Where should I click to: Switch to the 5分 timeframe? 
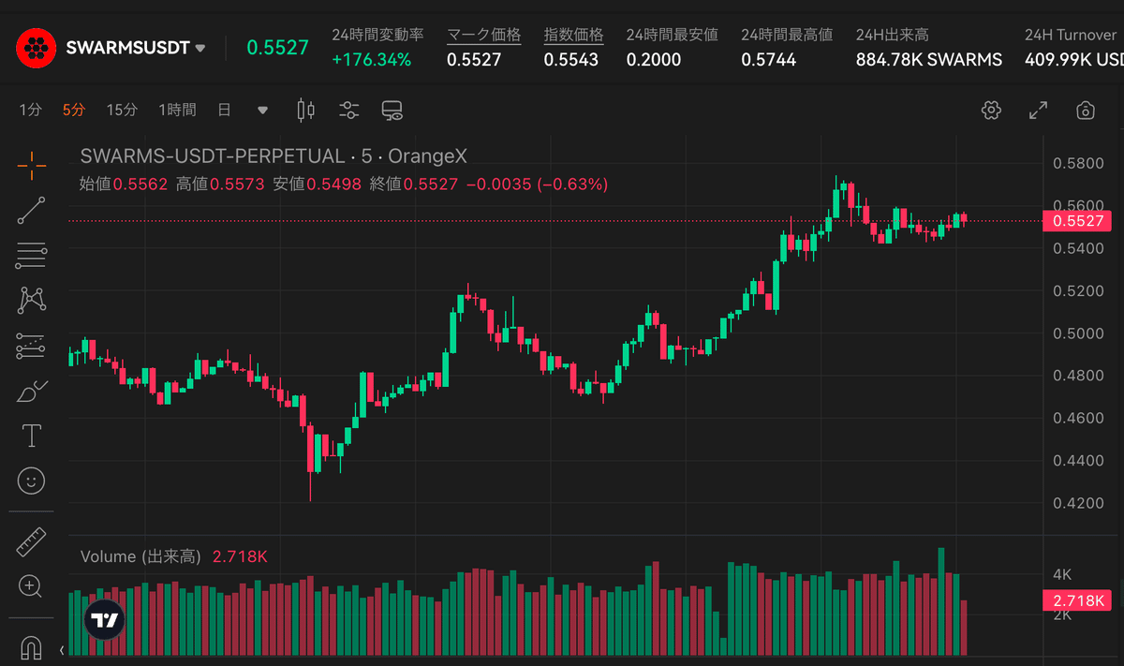coord(74,111)
